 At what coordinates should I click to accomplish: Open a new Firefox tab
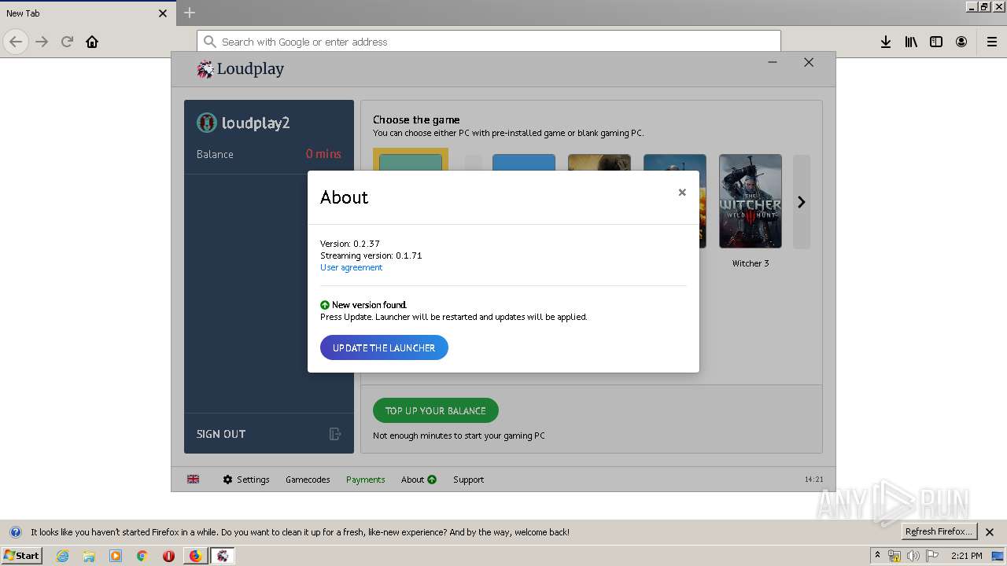click(x=190, y=13)
